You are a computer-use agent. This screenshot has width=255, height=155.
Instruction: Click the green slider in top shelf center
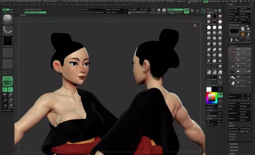coord(175,10)
